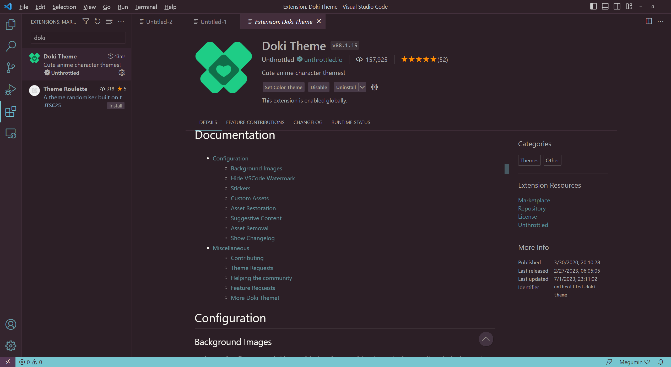This screenshot has width=671, height=367.
Task: Click the Set Color Theme button
Action: pos(283,87)
